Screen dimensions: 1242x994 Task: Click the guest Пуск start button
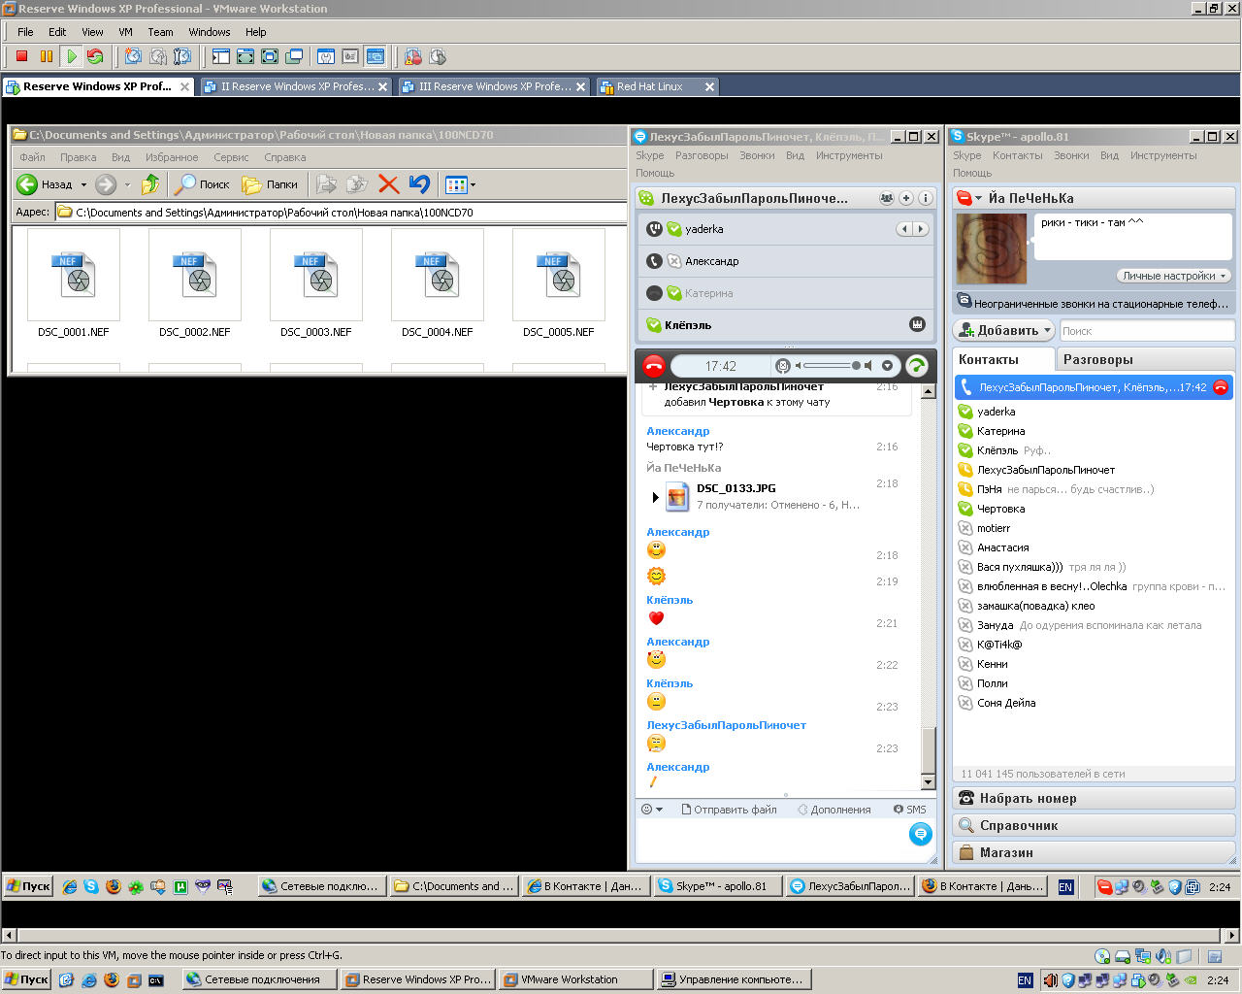click(x=28, y=885)
